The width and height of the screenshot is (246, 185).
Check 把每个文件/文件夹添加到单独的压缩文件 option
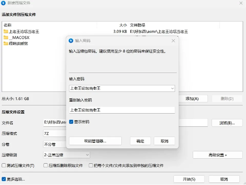tap(91, 165)
